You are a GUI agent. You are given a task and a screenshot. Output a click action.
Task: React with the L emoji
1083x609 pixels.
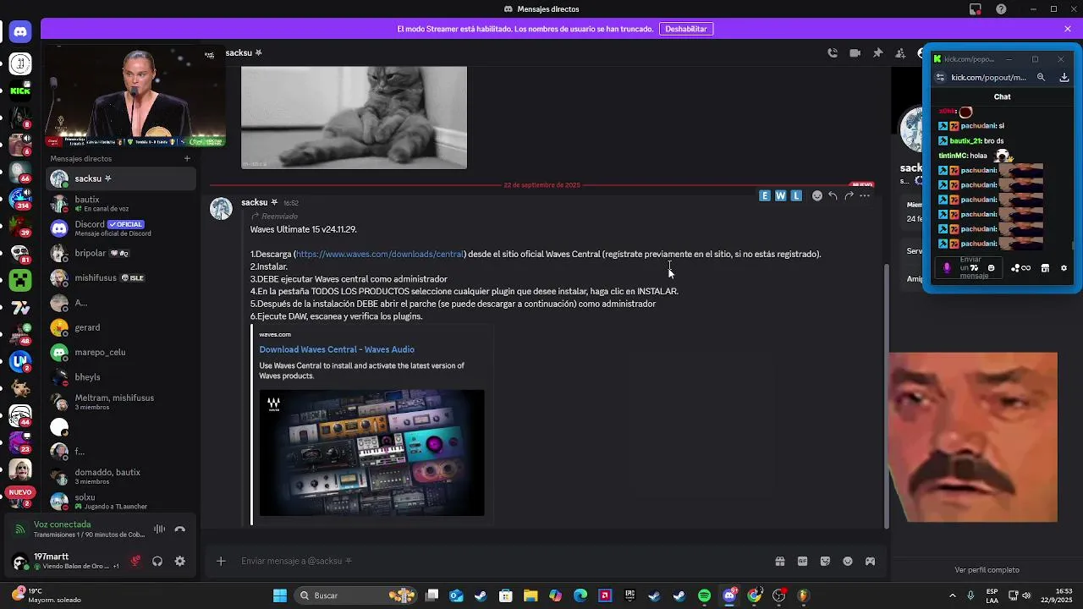[x=796, y=195]
